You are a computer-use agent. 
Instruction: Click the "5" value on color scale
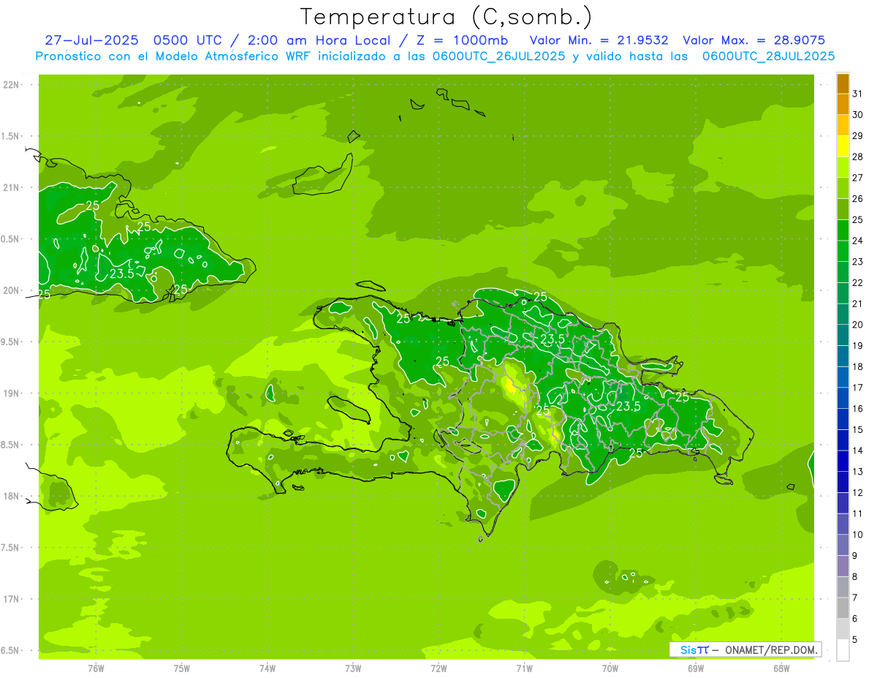click(855, 640)
